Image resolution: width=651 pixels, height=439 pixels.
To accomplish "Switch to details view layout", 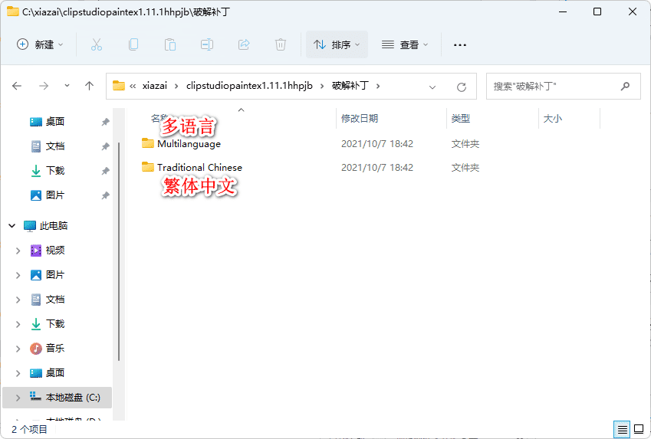I will (x=623, y=429).
